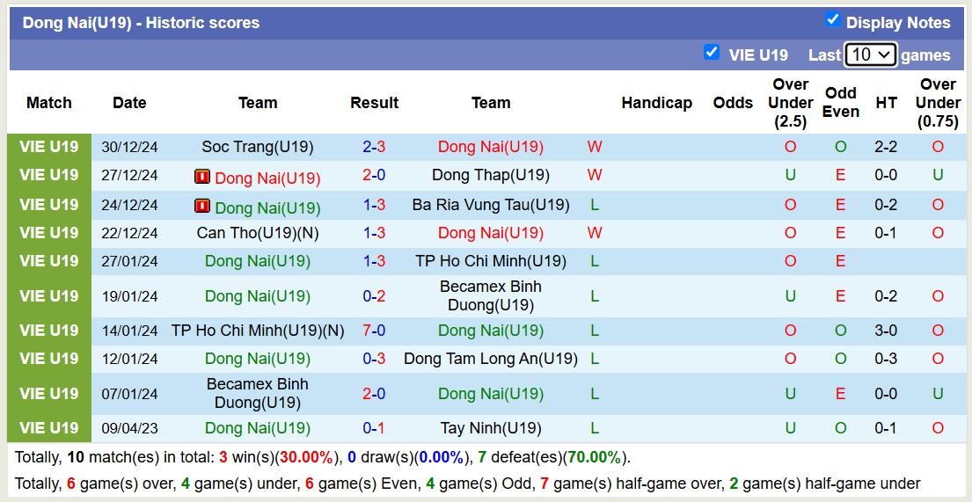Select the Tay Ninh(U19) team link
The image size is (972, 502).
[x=490, y=428]
